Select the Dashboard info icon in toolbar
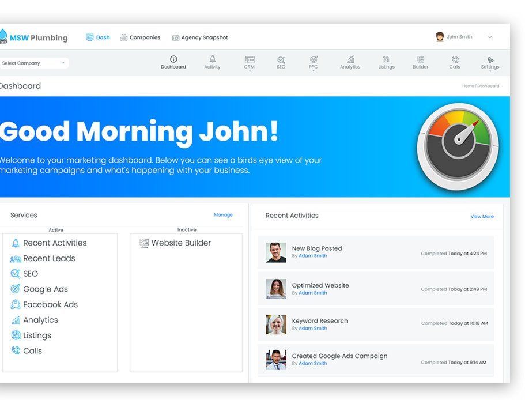 [173, 59]
